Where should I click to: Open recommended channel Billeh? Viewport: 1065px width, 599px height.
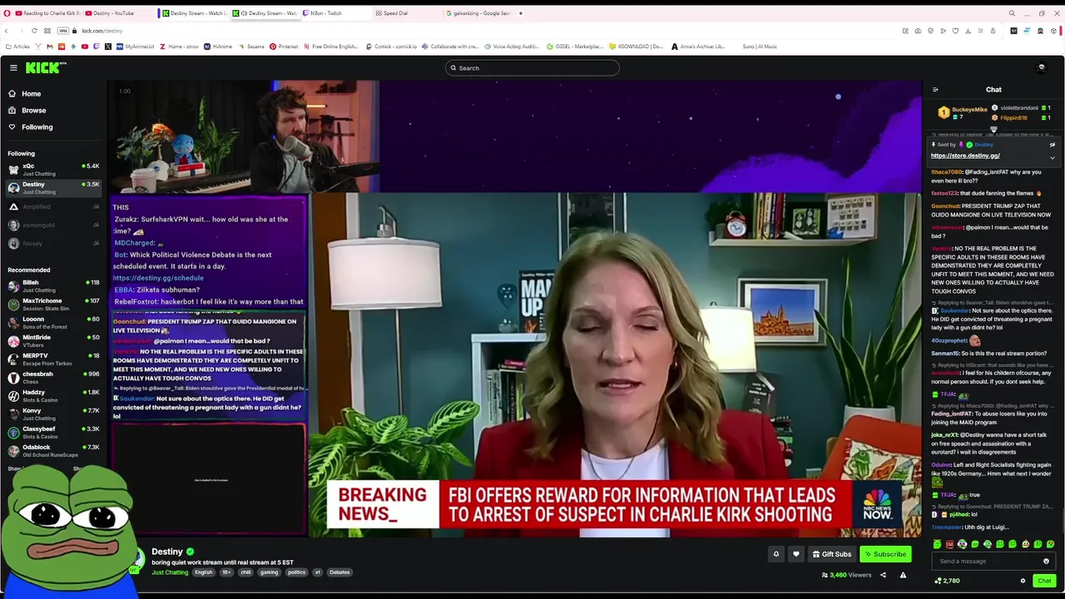click(53, 285)
